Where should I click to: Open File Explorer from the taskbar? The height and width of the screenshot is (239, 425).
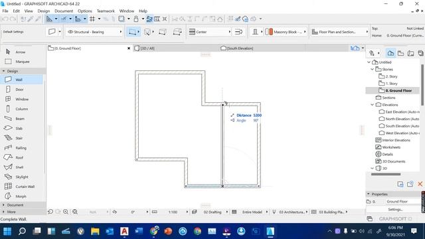[95, 231]
